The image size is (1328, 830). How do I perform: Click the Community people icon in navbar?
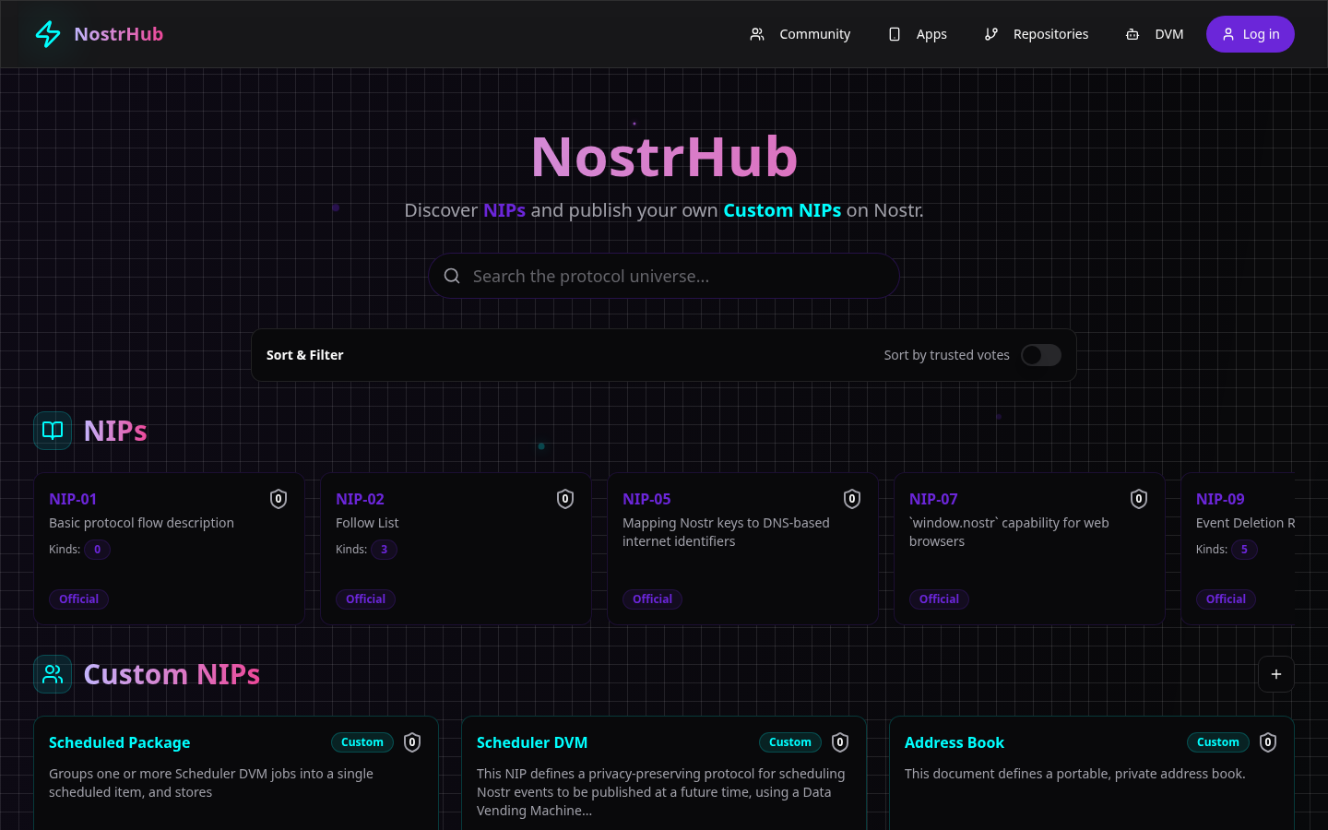757,34
